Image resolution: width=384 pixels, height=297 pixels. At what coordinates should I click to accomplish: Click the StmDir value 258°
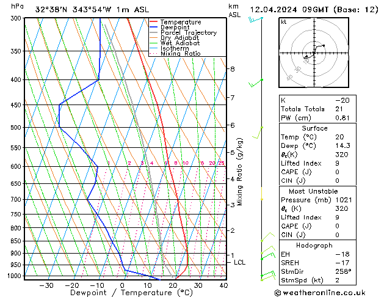(343, 272)
